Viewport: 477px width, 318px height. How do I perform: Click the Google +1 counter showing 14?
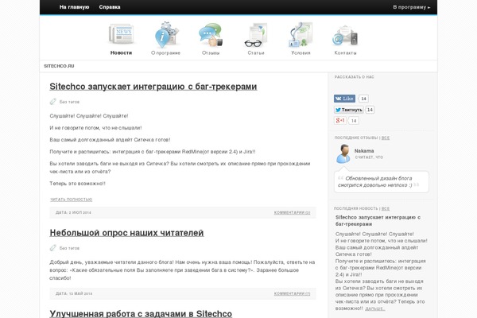[x=354, y=121]
